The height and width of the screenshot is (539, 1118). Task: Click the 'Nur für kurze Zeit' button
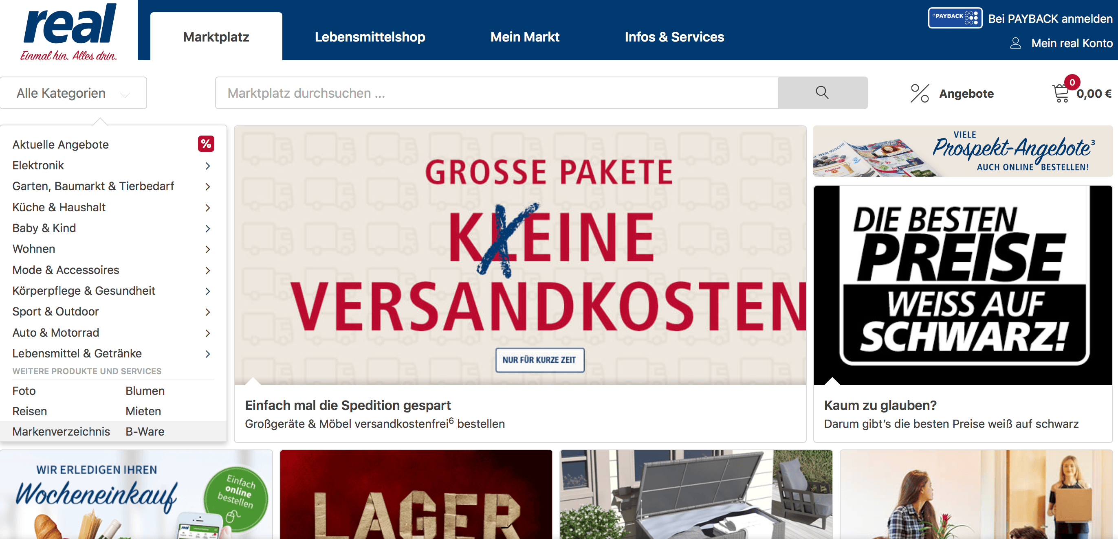pos(539,360)
